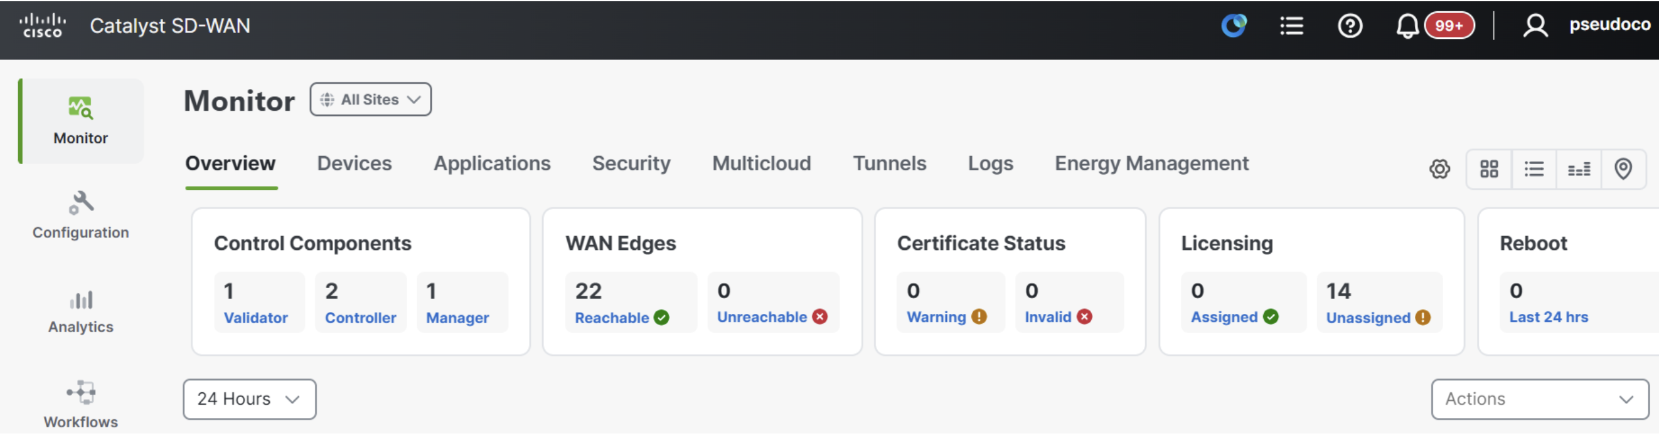Open the Actions dropdown
The height and width of the screenshot is (436, 1659).
click(1540, 399)
